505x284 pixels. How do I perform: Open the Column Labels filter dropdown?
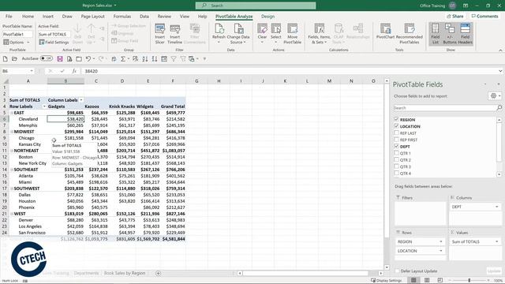81,100
